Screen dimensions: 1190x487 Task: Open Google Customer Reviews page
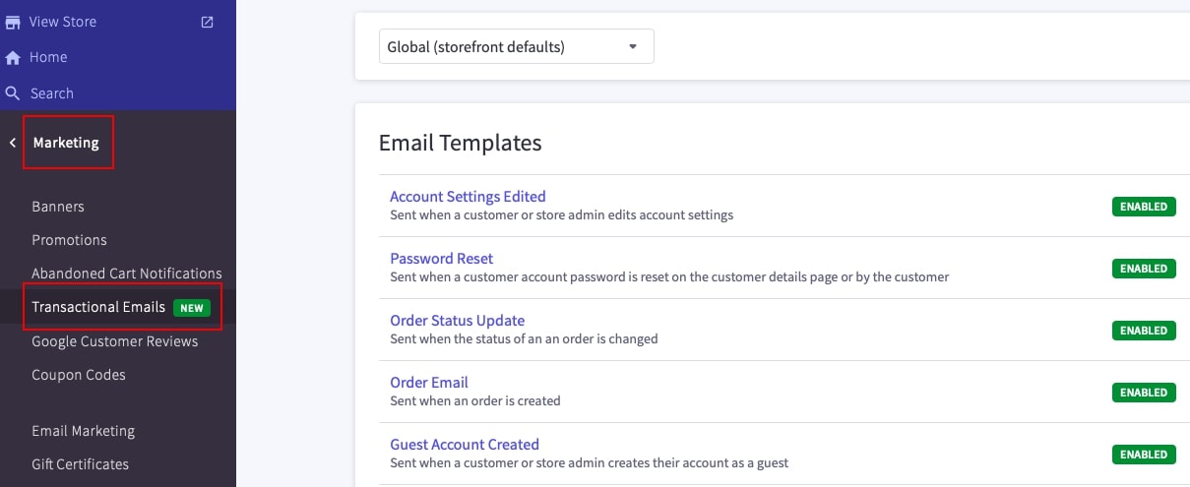tap(114, 341)
